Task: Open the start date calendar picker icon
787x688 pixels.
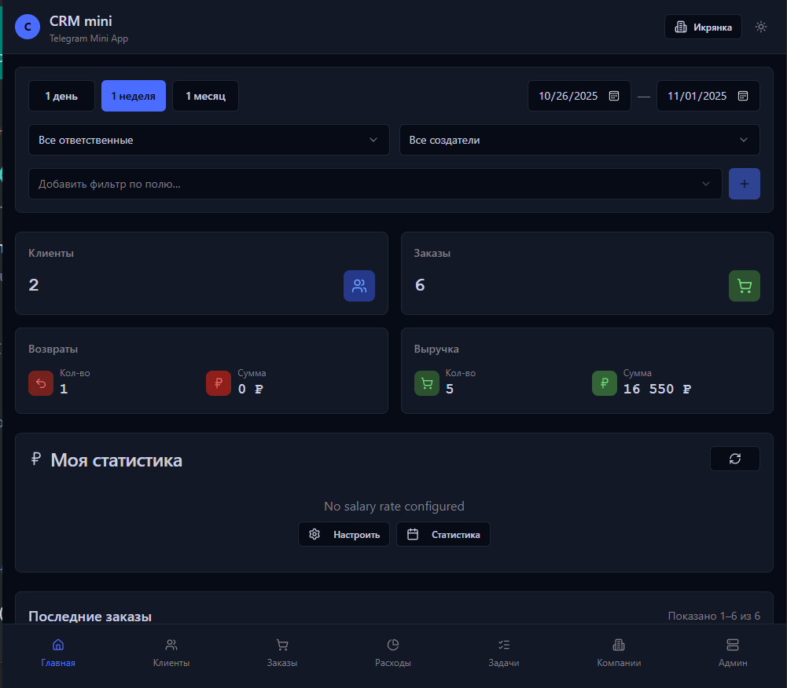Action: point(614,96)
